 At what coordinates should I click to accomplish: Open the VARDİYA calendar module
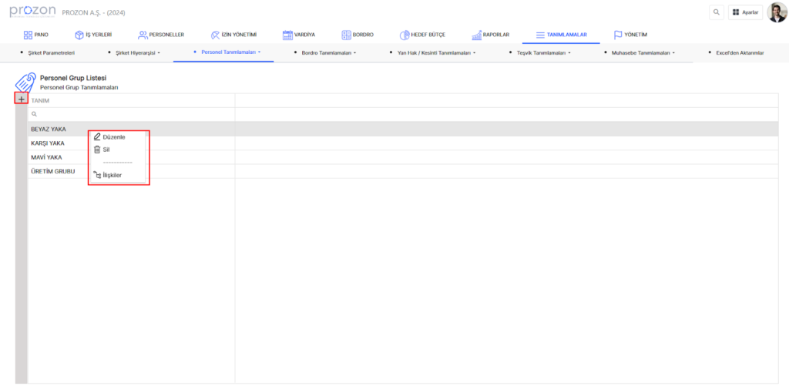(x=298, y=35)
